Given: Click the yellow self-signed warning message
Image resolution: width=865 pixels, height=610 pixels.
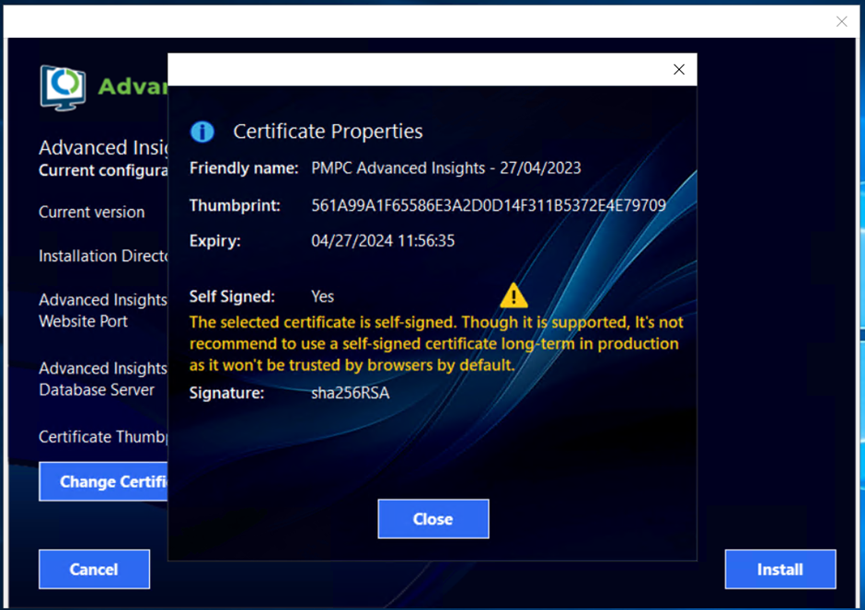Looking at the screenshot, I should 435,343.
